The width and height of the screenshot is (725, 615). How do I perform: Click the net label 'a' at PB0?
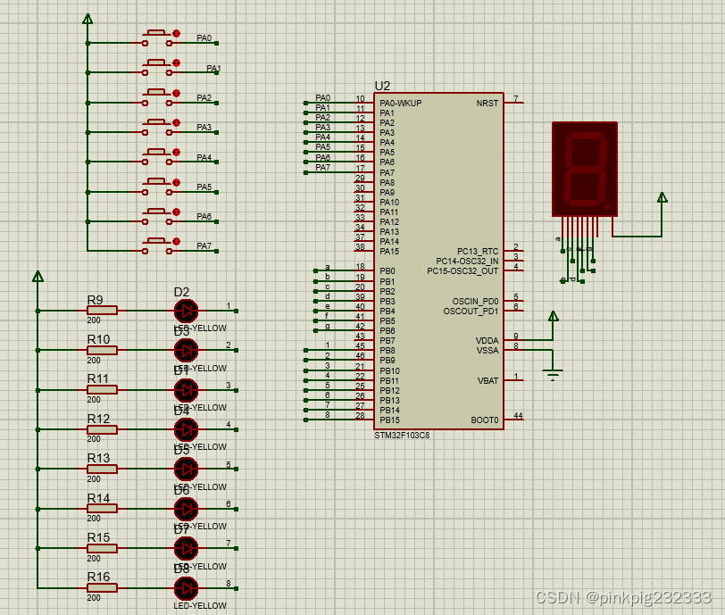328,267
